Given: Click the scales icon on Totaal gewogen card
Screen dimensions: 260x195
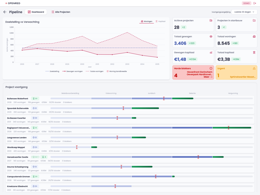Looking at the screenshot, I should point(211,37).
